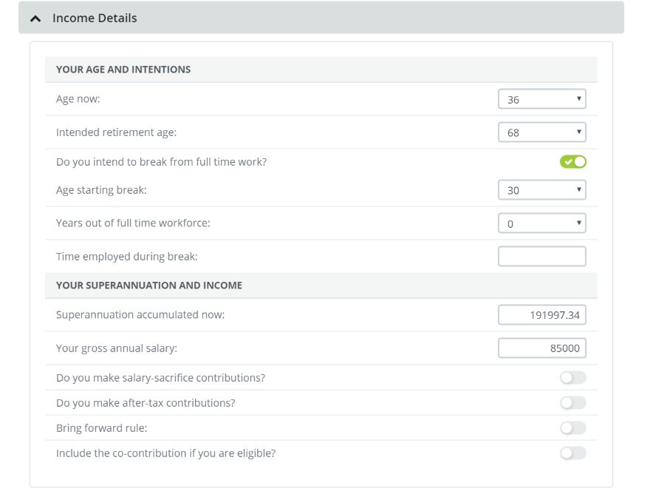Click the 'Superannuation accumulated now:' label text
653x500 pixels.
coord(140,315)
